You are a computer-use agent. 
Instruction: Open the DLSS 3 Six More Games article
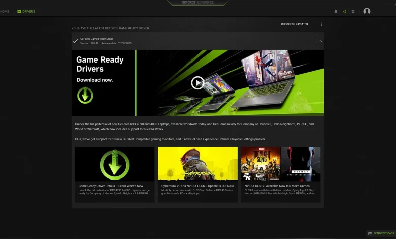(x=280, y=164)
